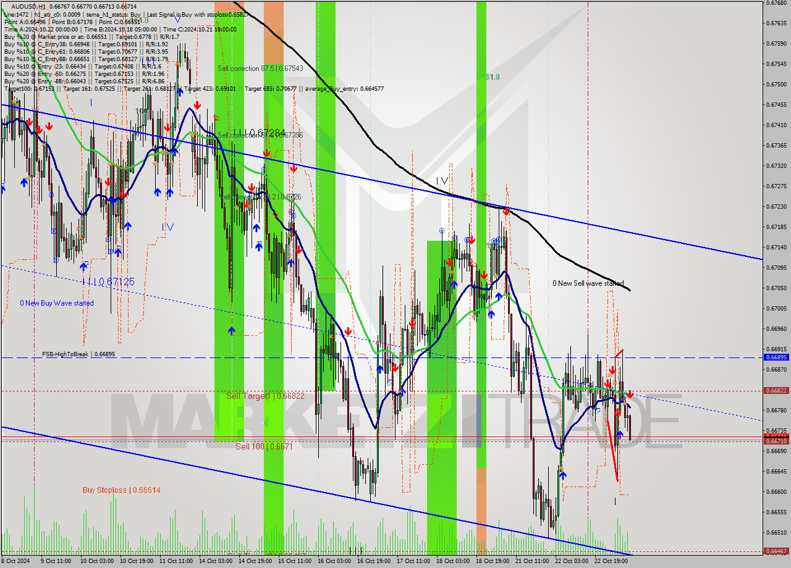
Task: Click the 'Buy %10 @ C_Entry38: 0.66948' line
Action: click(x=86, y=44)
